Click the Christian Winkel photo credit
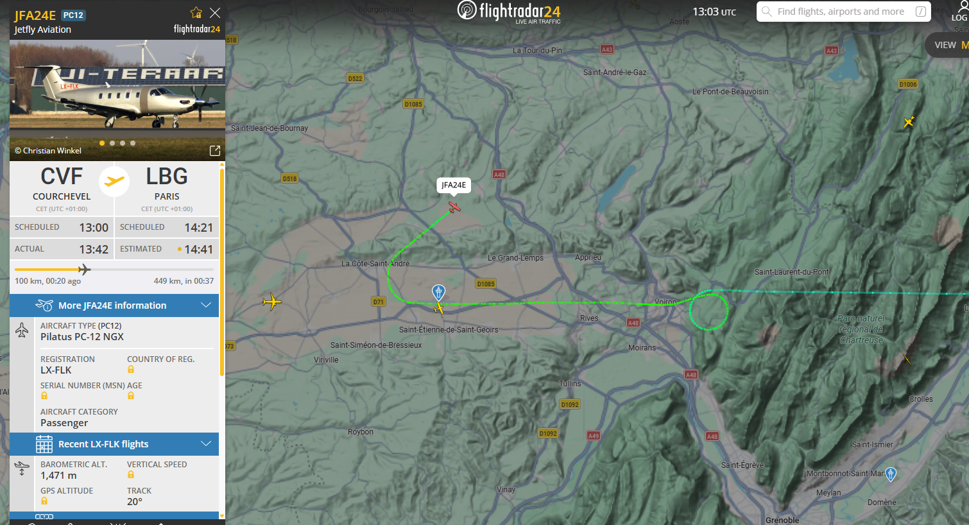 (48, 151)
